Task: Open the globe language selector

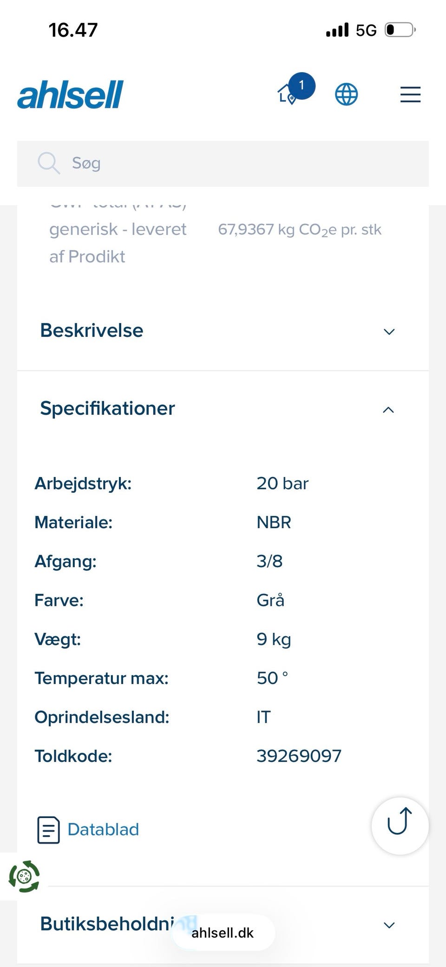Action: pos(346,94)
